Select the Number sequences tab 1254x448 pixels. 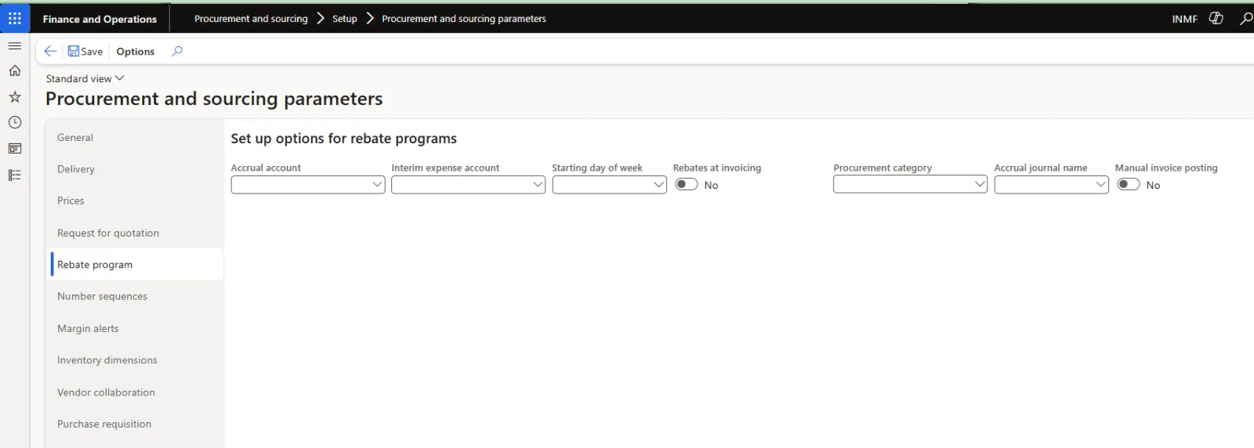(134, 296)
